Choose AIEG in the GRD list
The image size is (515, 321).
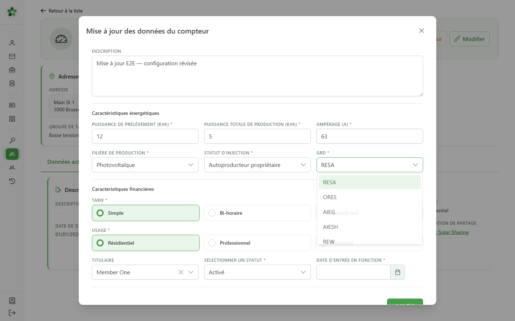point(370,212)
